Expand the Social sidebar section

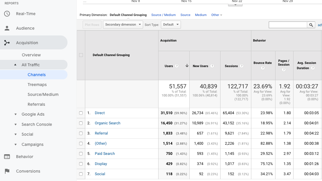(15, 135)
